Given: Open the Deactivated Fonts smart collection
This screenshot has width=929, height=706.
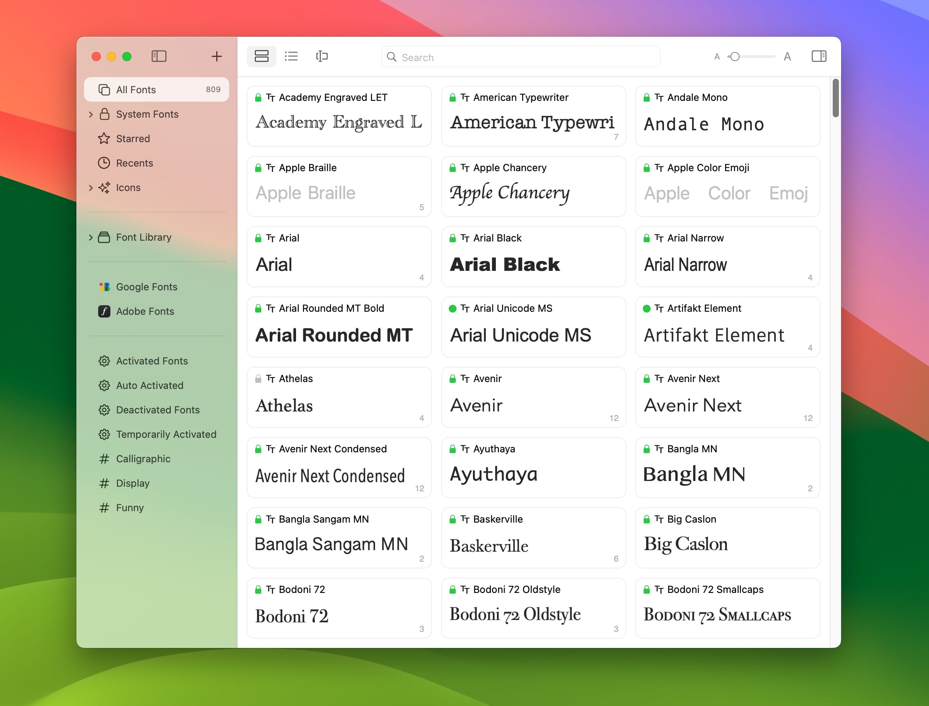Looking at the screenshot, I should tap(157, 410).
